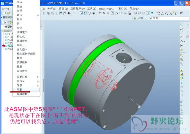Screen dimensions: 190x134
Task: Expand the datum point flyout arrow
Action: click(x=185, y=41)
